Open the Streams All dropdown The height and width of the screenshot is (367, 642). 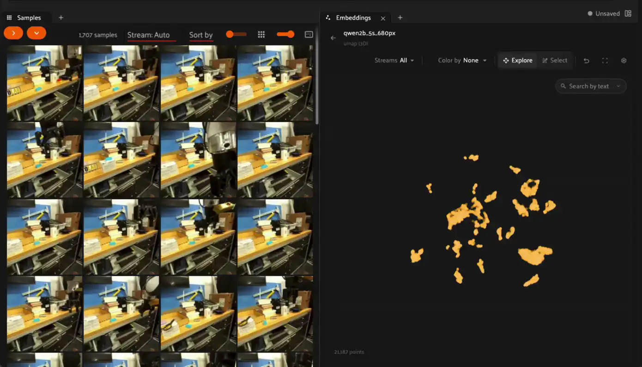[x=394, y=61]
